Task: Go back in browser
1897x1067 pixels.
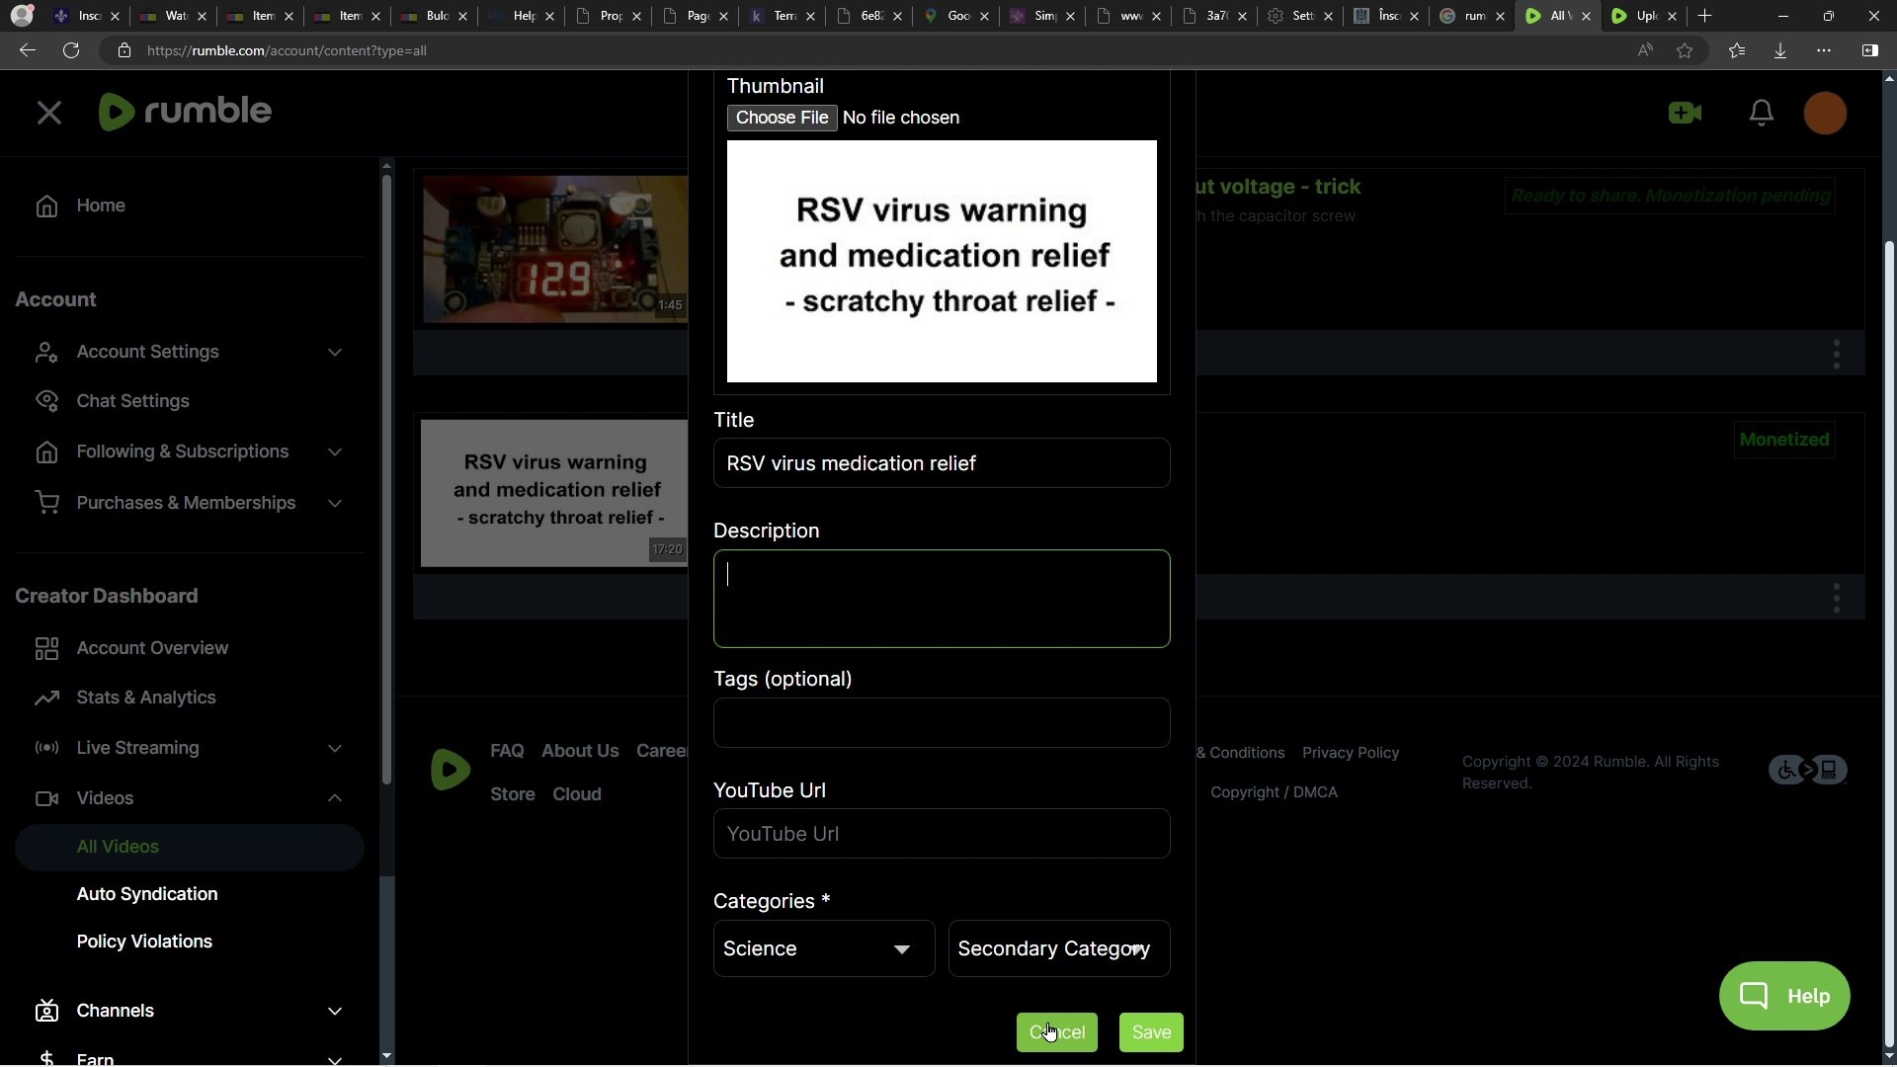Action: 27,50
